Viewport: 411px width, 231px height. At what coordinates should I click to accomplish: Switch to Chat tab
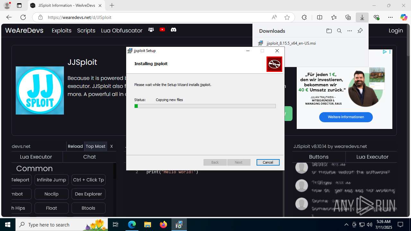click(x=90, y=157)
